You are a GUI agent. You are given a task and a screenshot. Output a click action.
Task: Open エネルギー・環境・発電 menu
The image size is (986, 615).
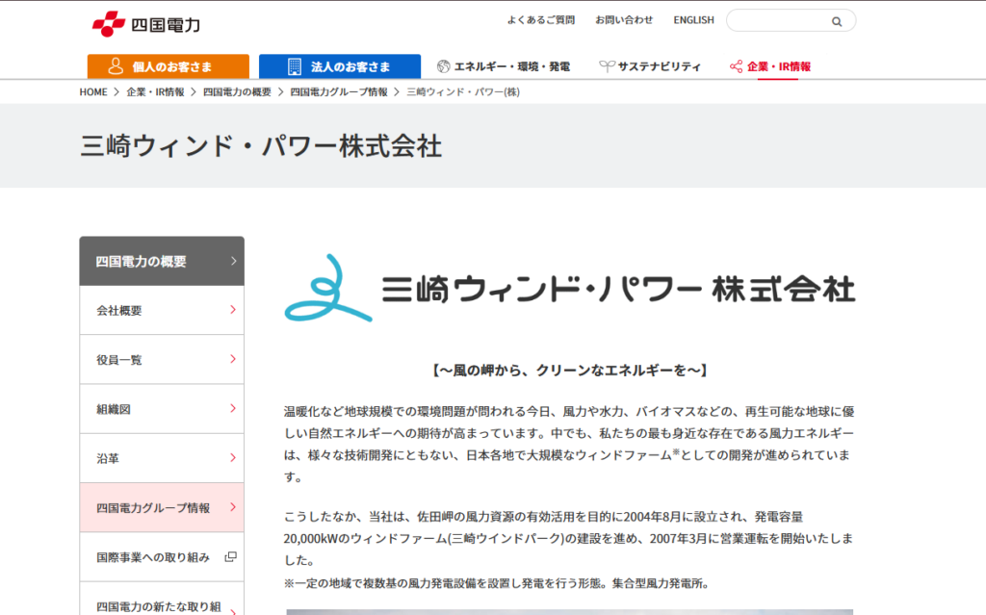(504, 66)
